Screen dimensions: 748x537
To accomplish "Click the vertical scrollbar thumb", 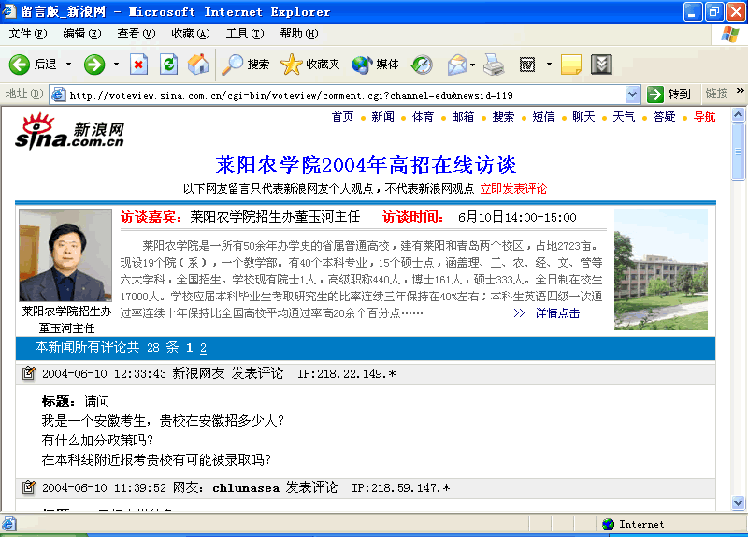I will pos(738,152).
